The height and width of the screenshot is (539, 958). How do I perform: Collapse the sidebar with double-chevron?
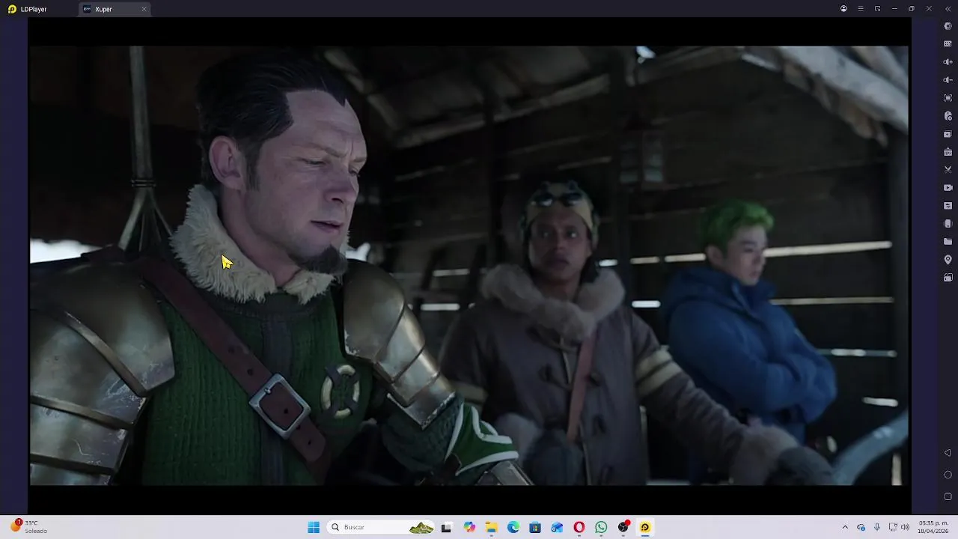pos(948,9)
